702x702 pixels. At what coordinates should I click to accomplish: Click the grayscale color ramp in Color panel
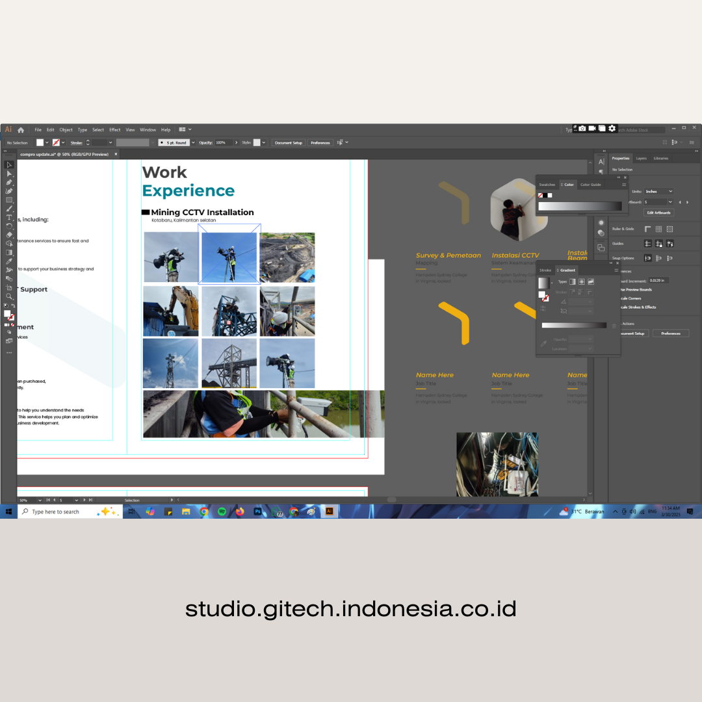[580, 206]
